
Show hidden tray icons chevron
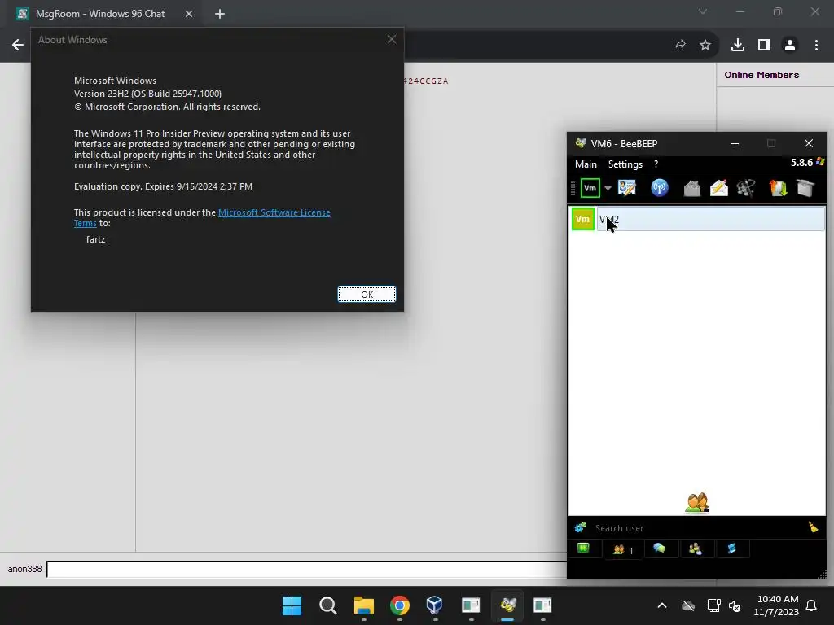(x=661, y=605)
